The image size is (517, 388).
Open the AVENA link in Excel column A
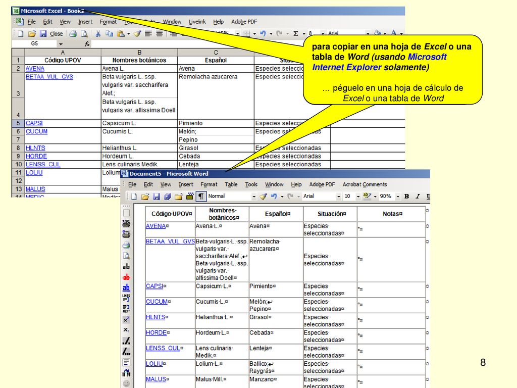click(x=35, y=69)
